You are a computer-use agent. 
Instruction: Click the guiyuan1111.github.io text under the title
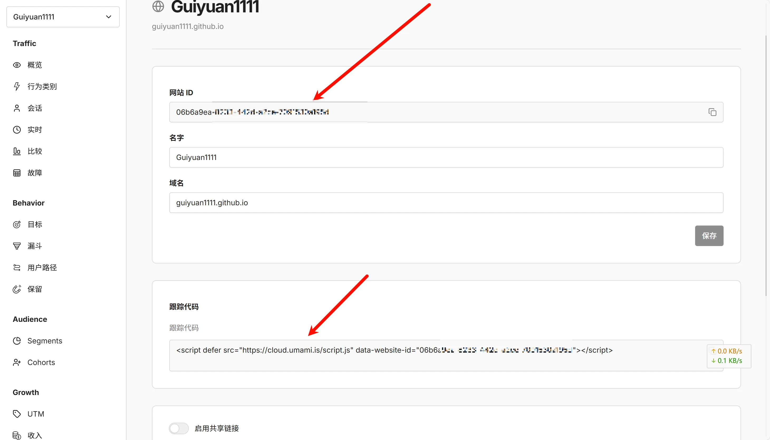pos(188,26)
